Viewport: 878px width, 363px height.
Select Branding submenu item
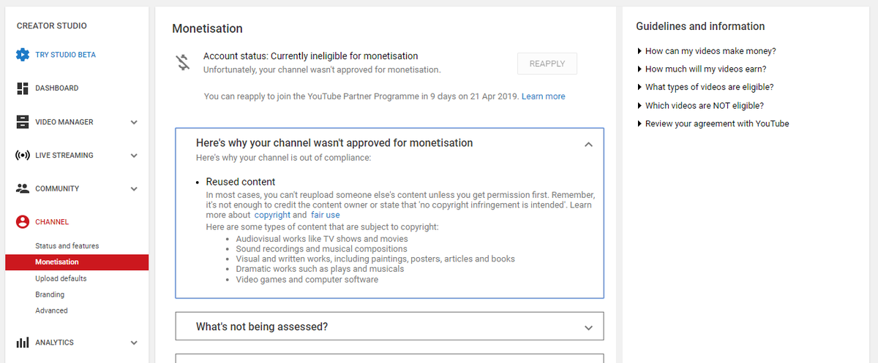click(x=50, y=294)
